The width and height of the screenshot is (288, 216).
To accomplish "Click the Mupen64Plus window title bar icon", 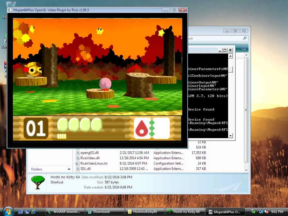I will (10, 10).
